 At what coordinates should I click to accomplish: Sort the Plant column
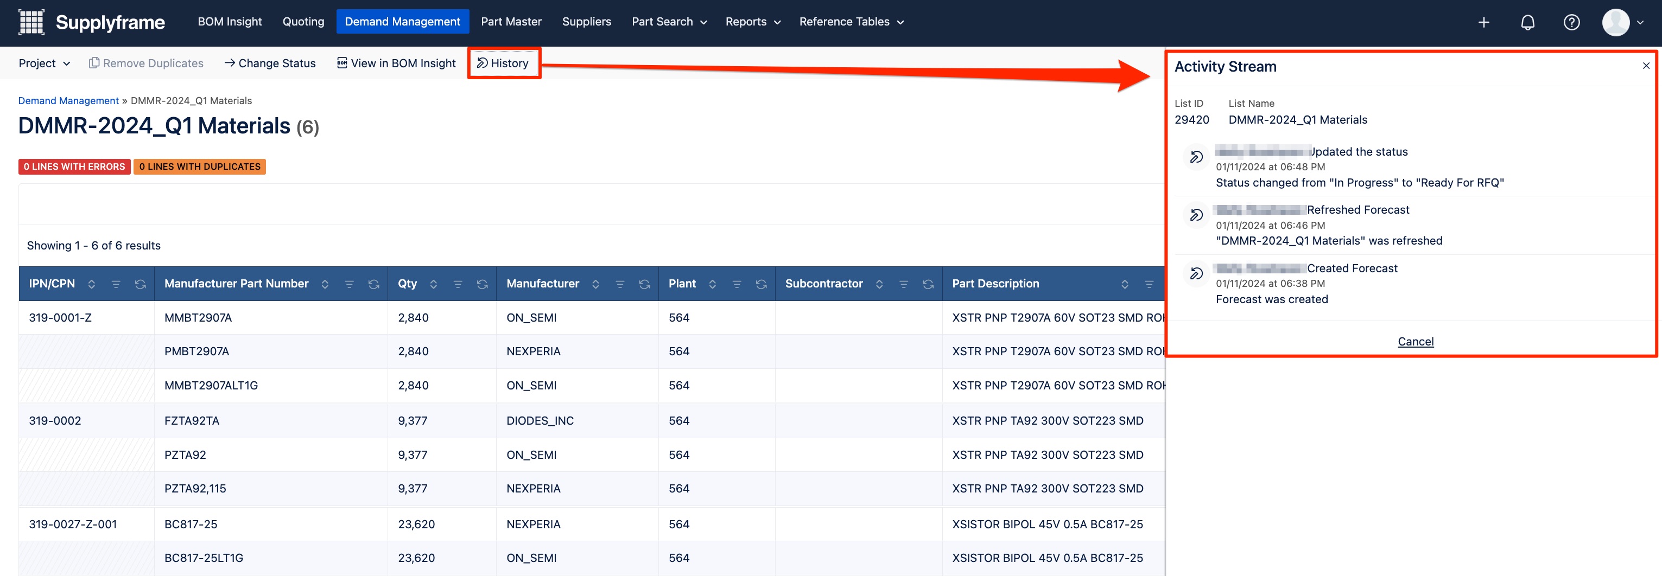(712, 284)
